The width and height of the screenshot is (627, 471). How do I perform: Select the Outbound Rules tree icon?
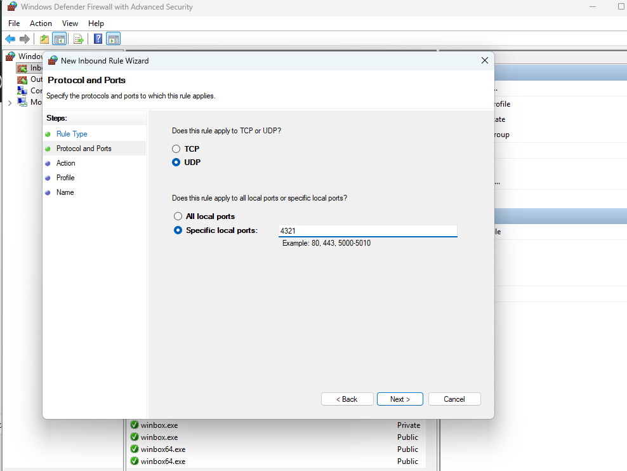(22, 79)
